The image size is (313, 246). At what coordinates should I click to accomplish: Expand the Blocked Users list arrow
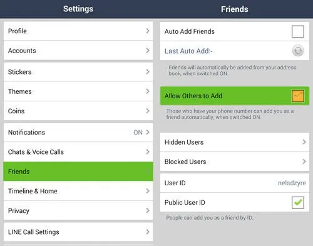tap(304, 161)
